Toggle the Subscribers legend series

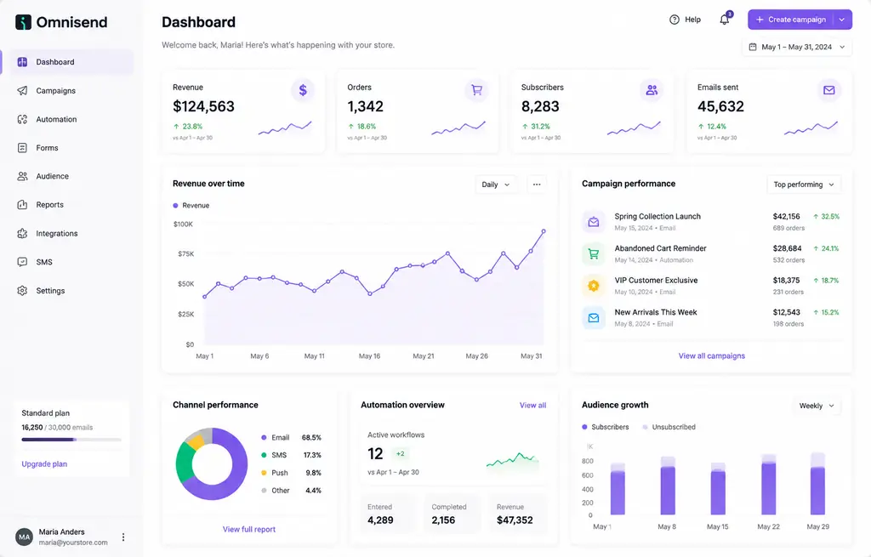[606, 427]
